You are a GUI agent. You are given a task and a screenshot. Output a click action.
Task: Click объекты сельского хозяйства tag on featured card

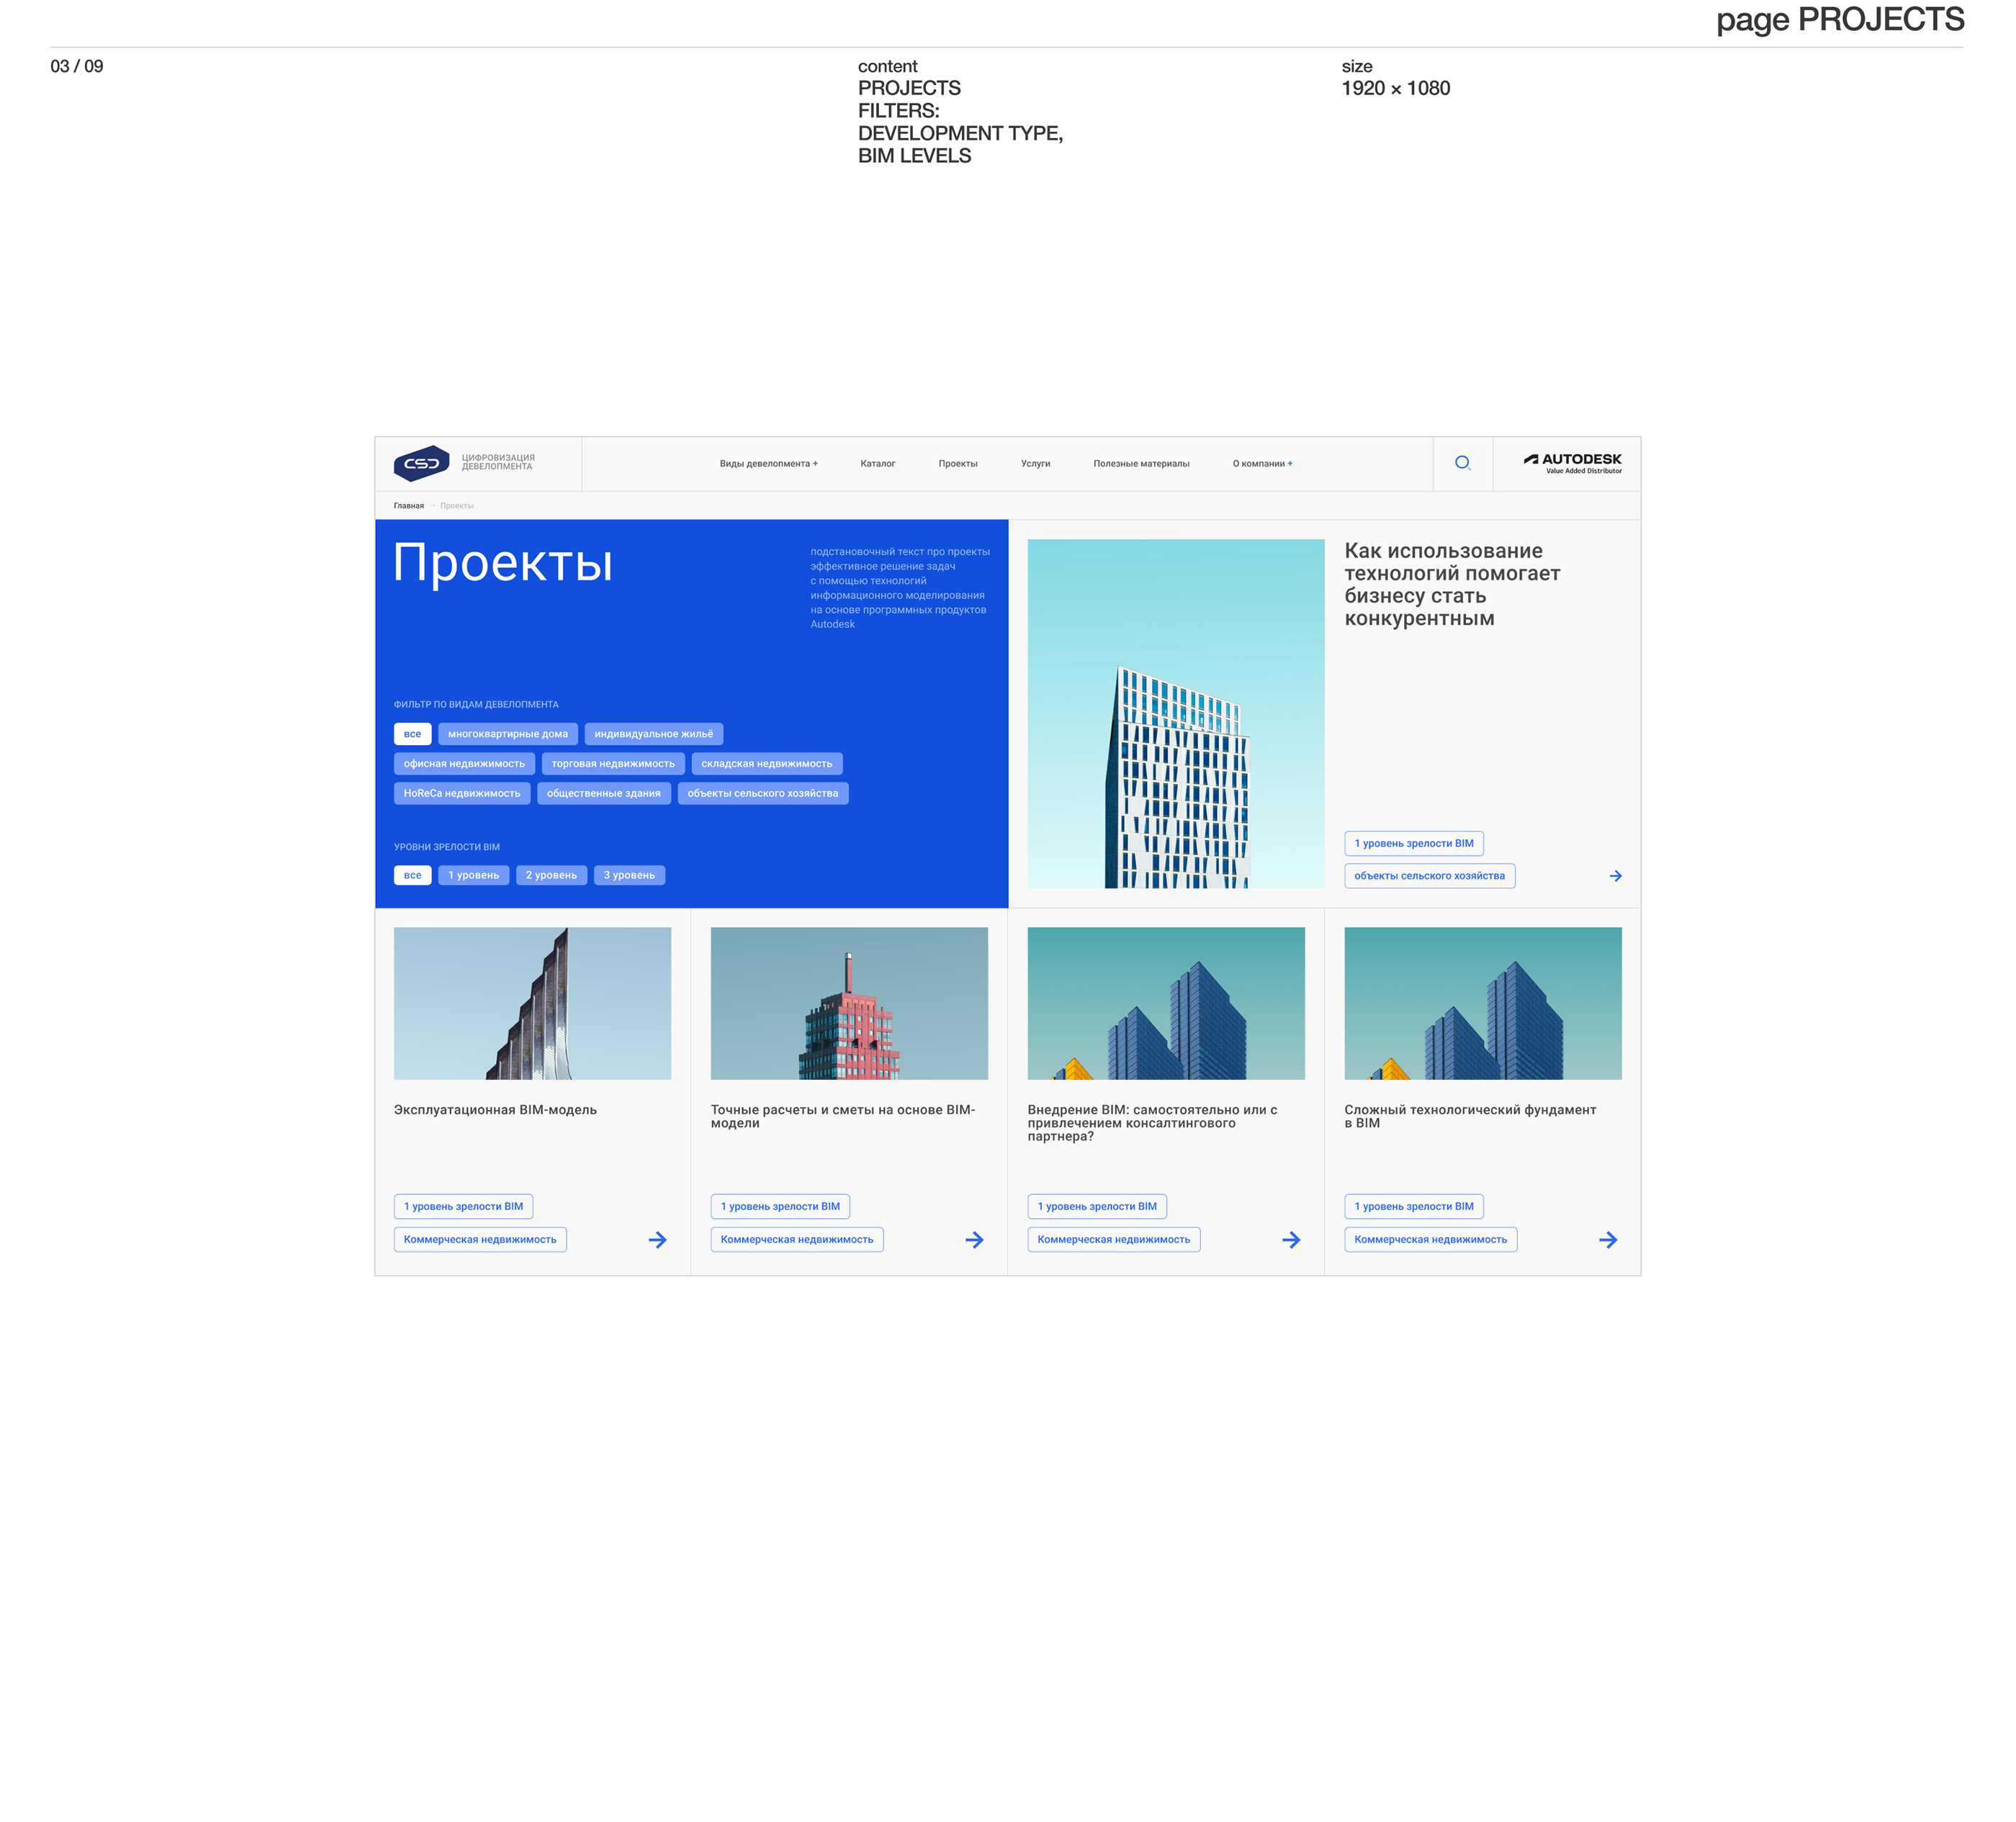[1429, 876]
